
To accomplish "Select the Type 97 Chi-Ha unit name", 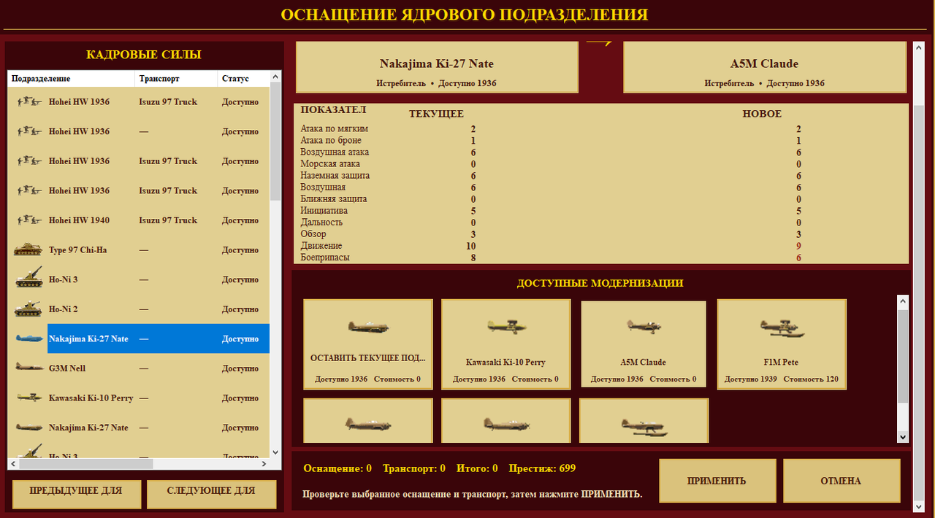I will [x=77, y=250].
